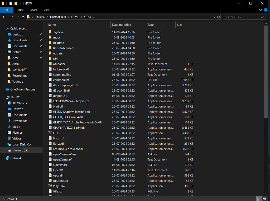The width and height of the screenshot is (270, 201).
Task: Click the Up to DEVIL folder arrow
Action: click(23, 17)
